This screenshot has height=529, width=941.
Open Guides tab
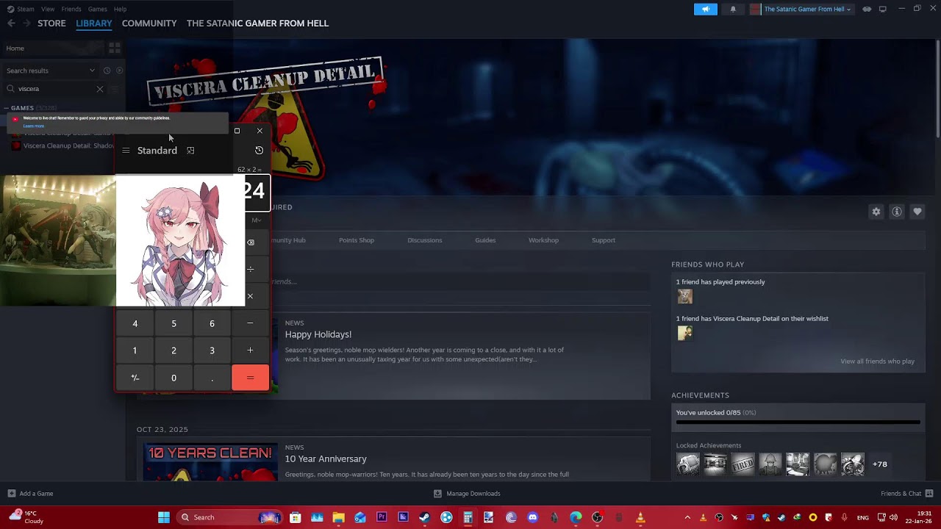pyautogui.click(x=485, y=240)
